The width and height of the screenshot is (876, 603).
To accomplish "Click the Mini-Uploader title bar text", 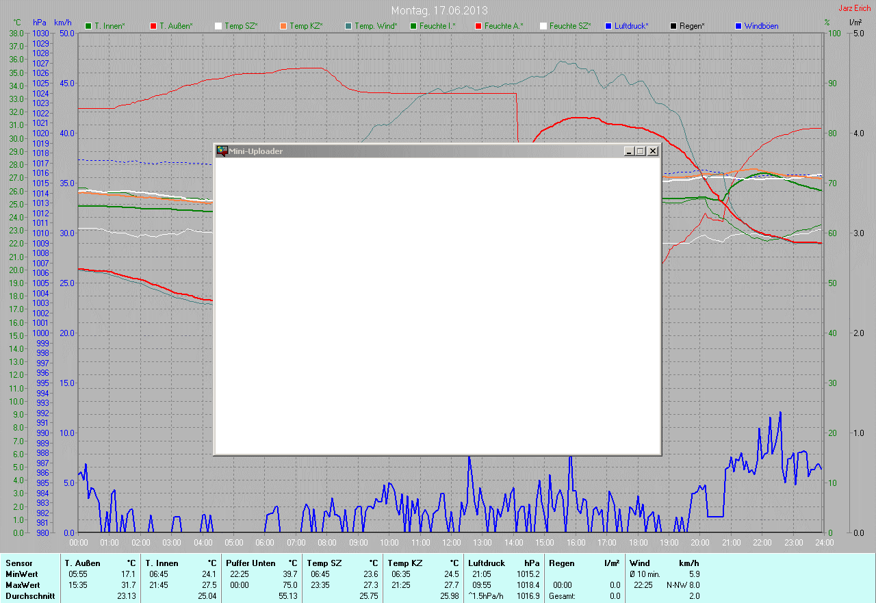I will pos(255,151).
